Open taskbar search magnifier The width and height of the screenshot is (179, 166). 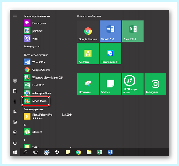(x=25, y=152)
